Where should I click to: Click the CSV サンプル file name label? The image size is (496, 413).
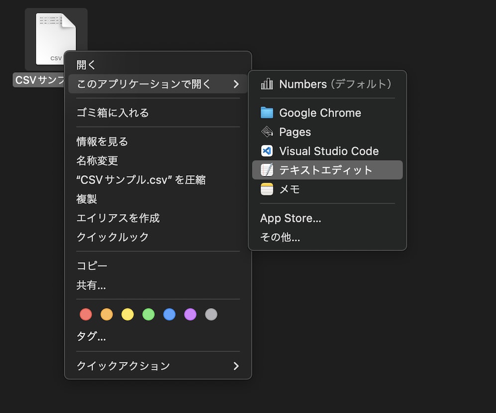click(39, 80)
